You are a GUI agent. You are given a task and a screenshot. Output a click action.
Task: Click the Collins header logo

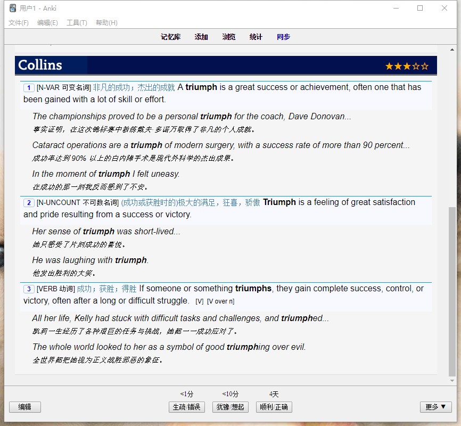(40, 65)
